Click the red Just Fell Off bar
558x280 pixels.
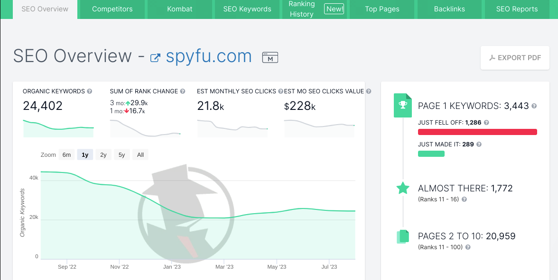[x=477, y=132]
